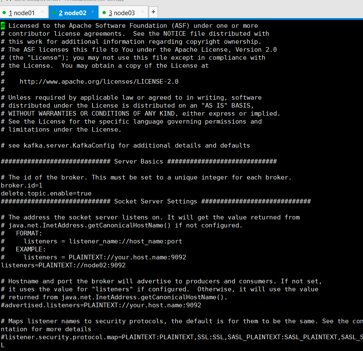Click the 'limitations under the License.' line

click(x=61, y=129)
